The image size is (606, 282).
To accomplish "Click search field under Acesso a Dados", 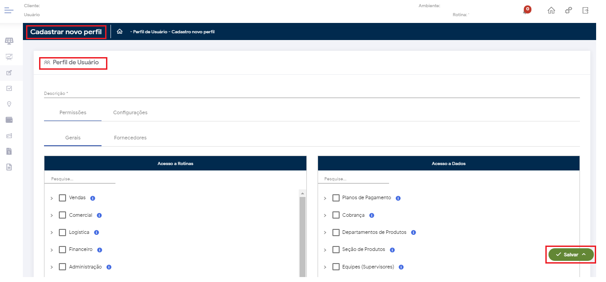I will click(353, 179).
